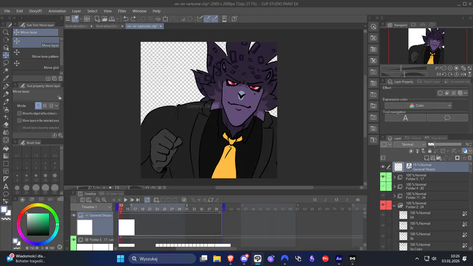The image size is (473, 266).
Task: Hide the General Skaza layer in Layer panel
Action: [383, 167]
